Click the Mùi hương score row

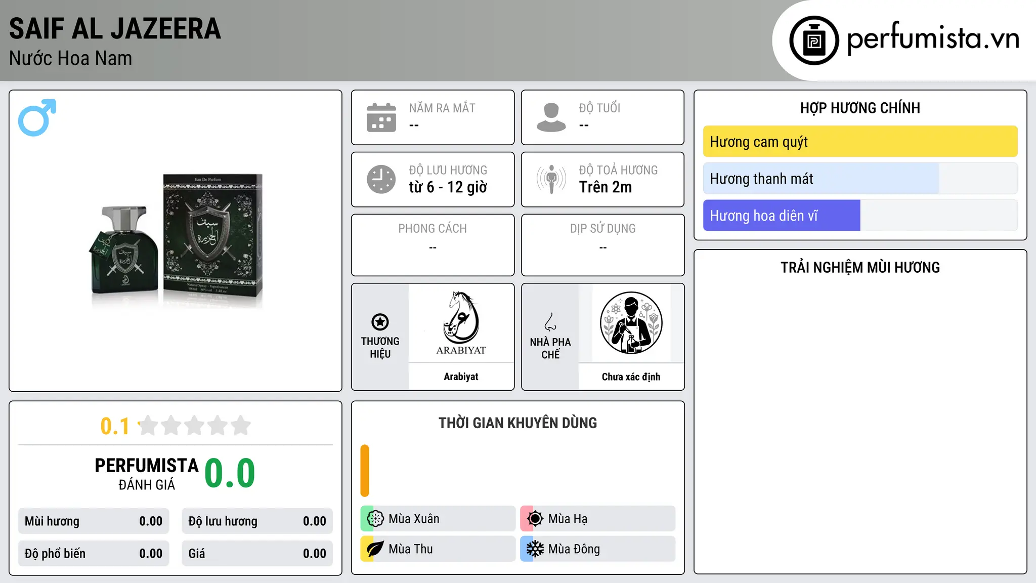94,521
